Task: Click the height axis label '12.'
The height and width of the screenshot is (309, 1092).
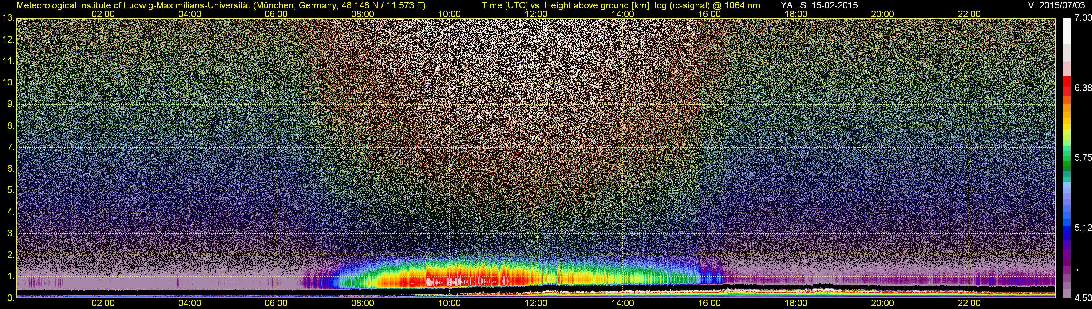Action: [x=8, y=39]
